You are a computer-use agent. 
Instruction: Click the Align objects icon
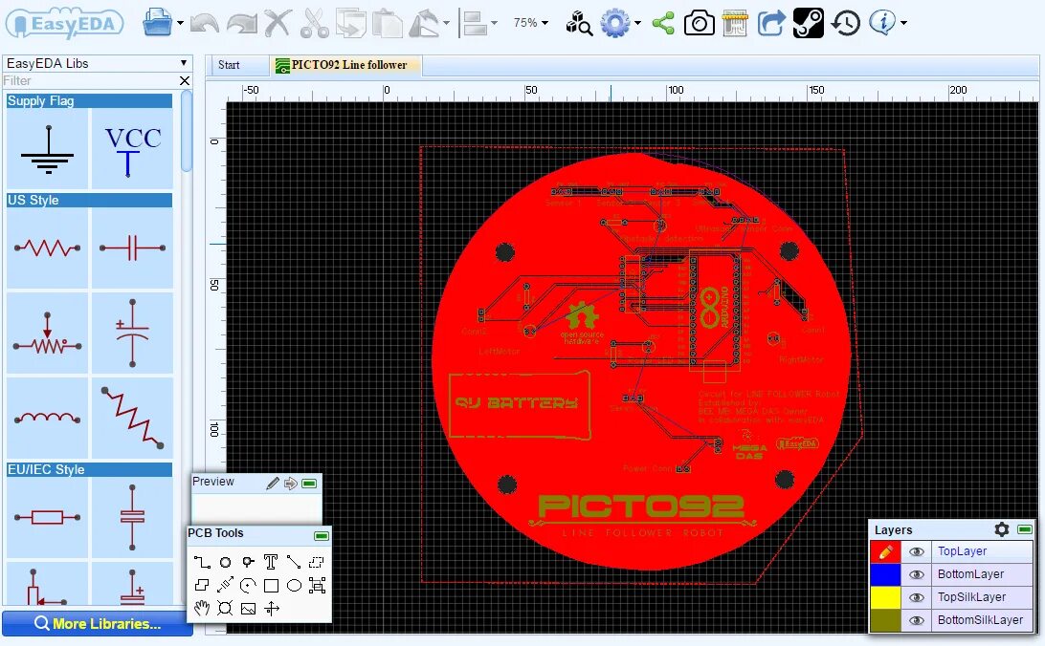(x=475, y=23)
